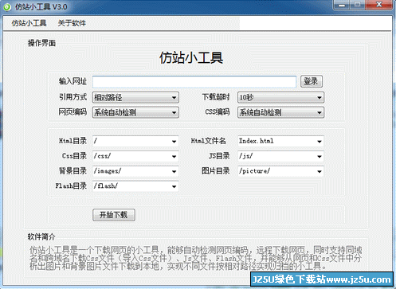Click the 操作界面 group label

[x=41, y=43]
